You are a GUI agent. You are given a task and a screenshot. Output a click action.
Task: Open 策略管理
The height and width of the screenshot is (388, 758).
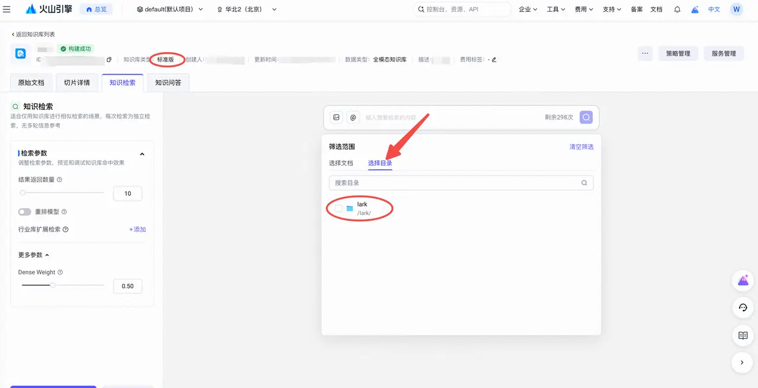point(678,53)
